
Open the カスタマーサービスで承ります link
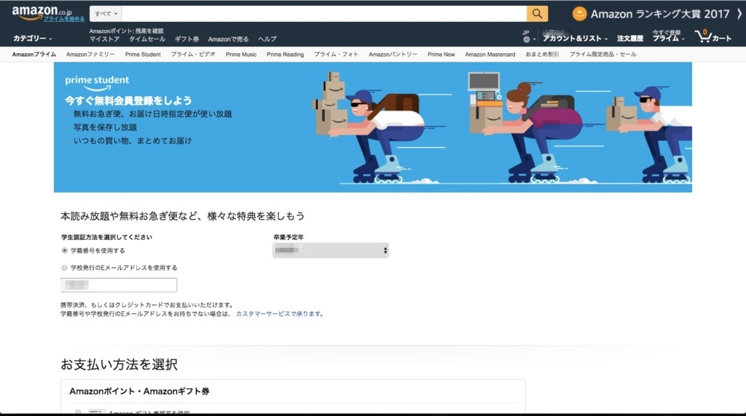click(x=279, y=314)
